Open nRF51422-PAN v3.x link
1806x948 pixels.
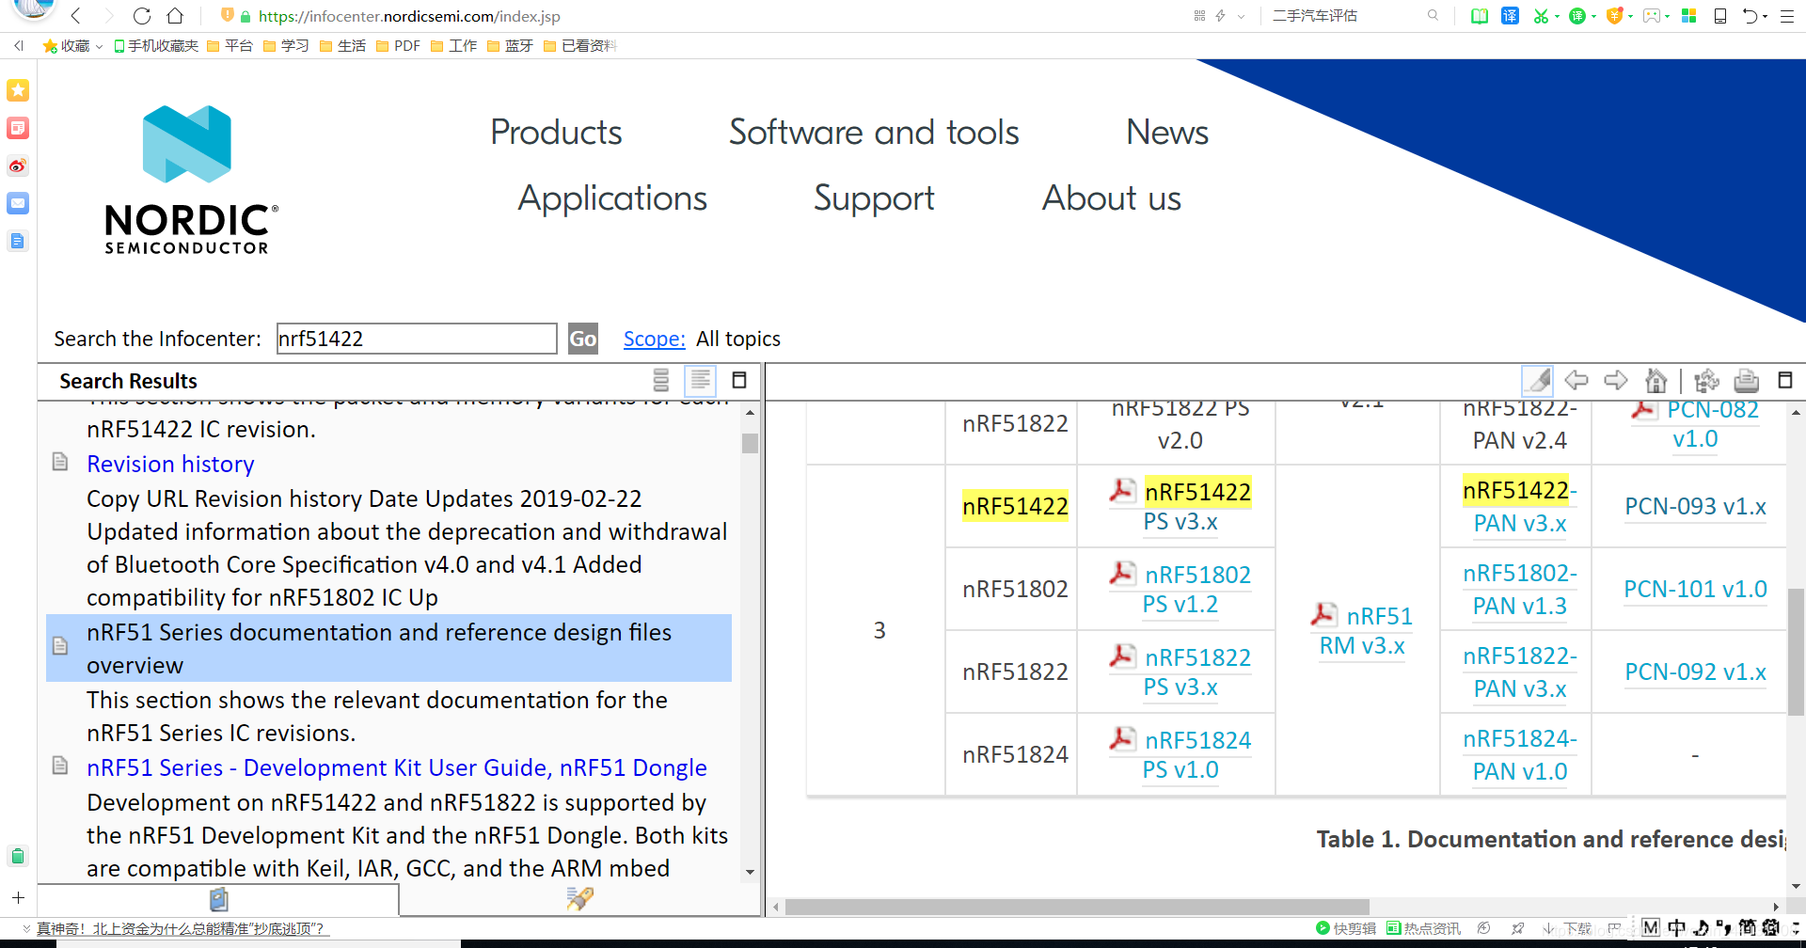click(1520, 506)
